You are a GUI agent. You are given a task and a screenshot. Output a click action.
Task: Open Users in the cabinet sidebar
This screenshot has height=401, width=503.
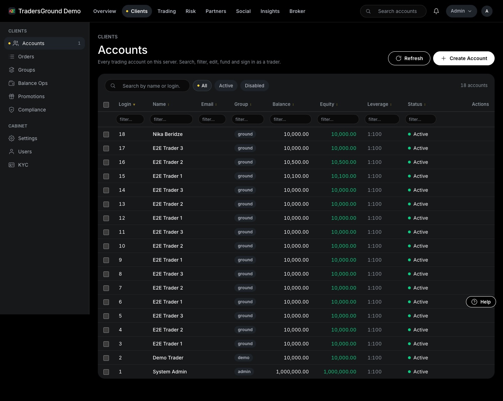coord(45,152)
